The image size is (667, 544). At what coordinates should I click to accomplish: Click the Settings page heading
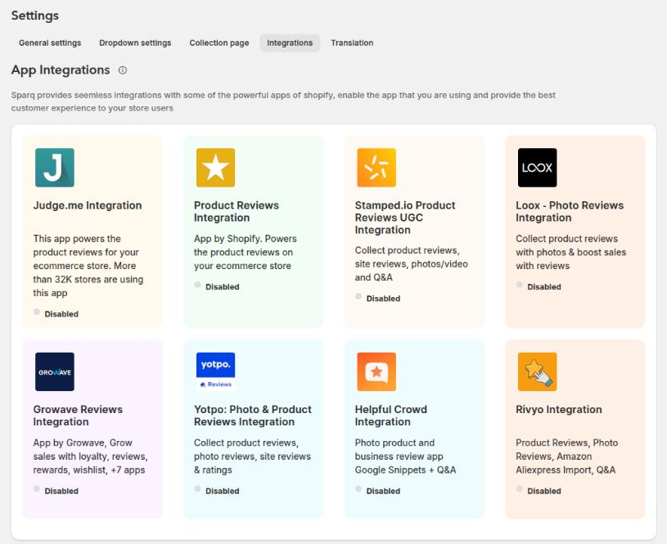tap(35, 16)
